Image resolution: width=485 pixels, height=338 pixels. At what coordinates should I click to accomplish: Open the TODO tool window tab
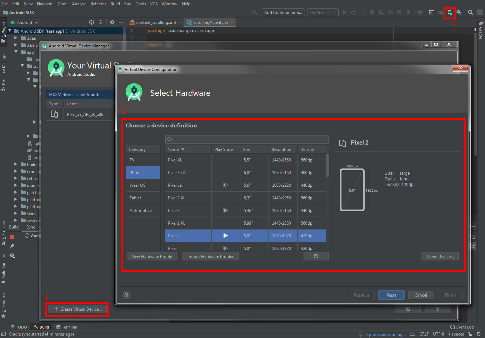(x=19, y=327)
